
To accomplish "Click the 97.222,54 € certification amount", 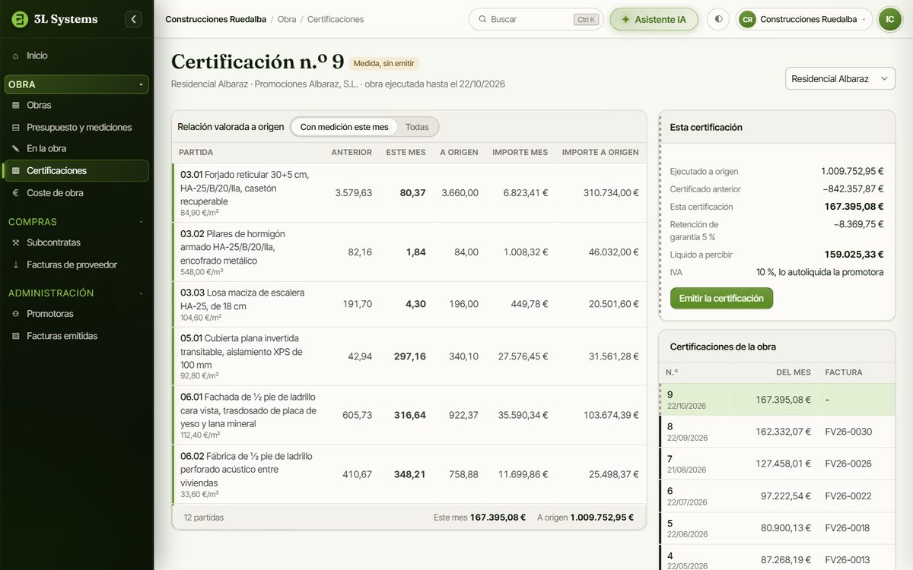I will tap(785, 496).
